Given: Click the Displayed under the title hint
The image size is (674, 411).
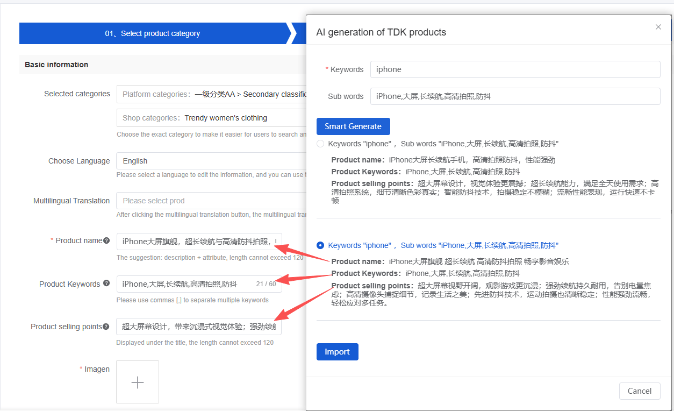Looking at the screenshot, I should click(195, 343).
